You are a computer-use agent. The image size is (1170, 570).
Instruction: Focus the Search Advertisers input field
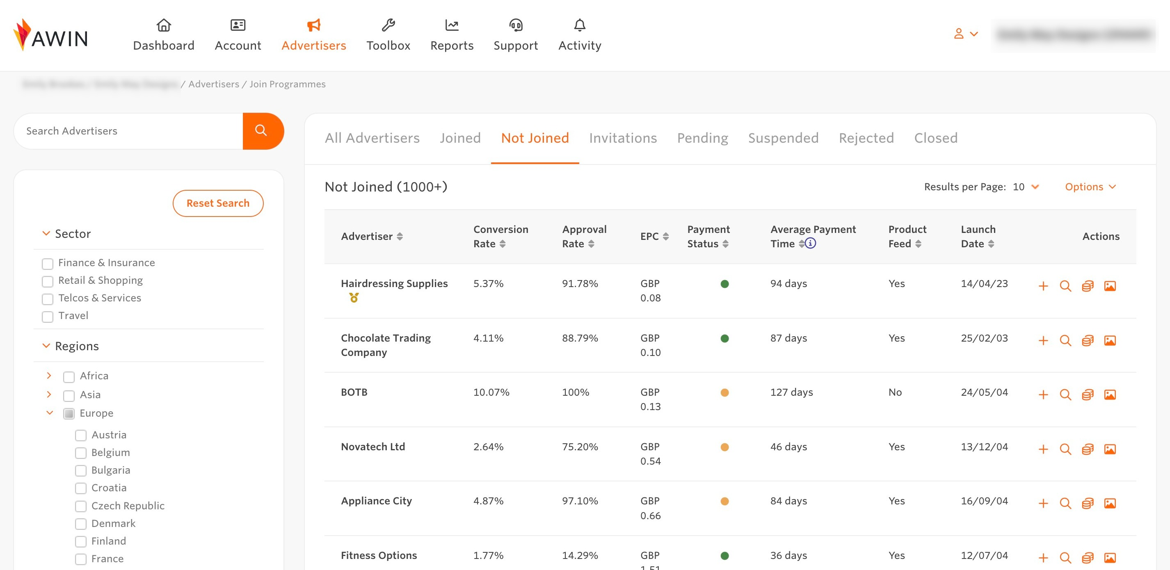coord(129,131)
